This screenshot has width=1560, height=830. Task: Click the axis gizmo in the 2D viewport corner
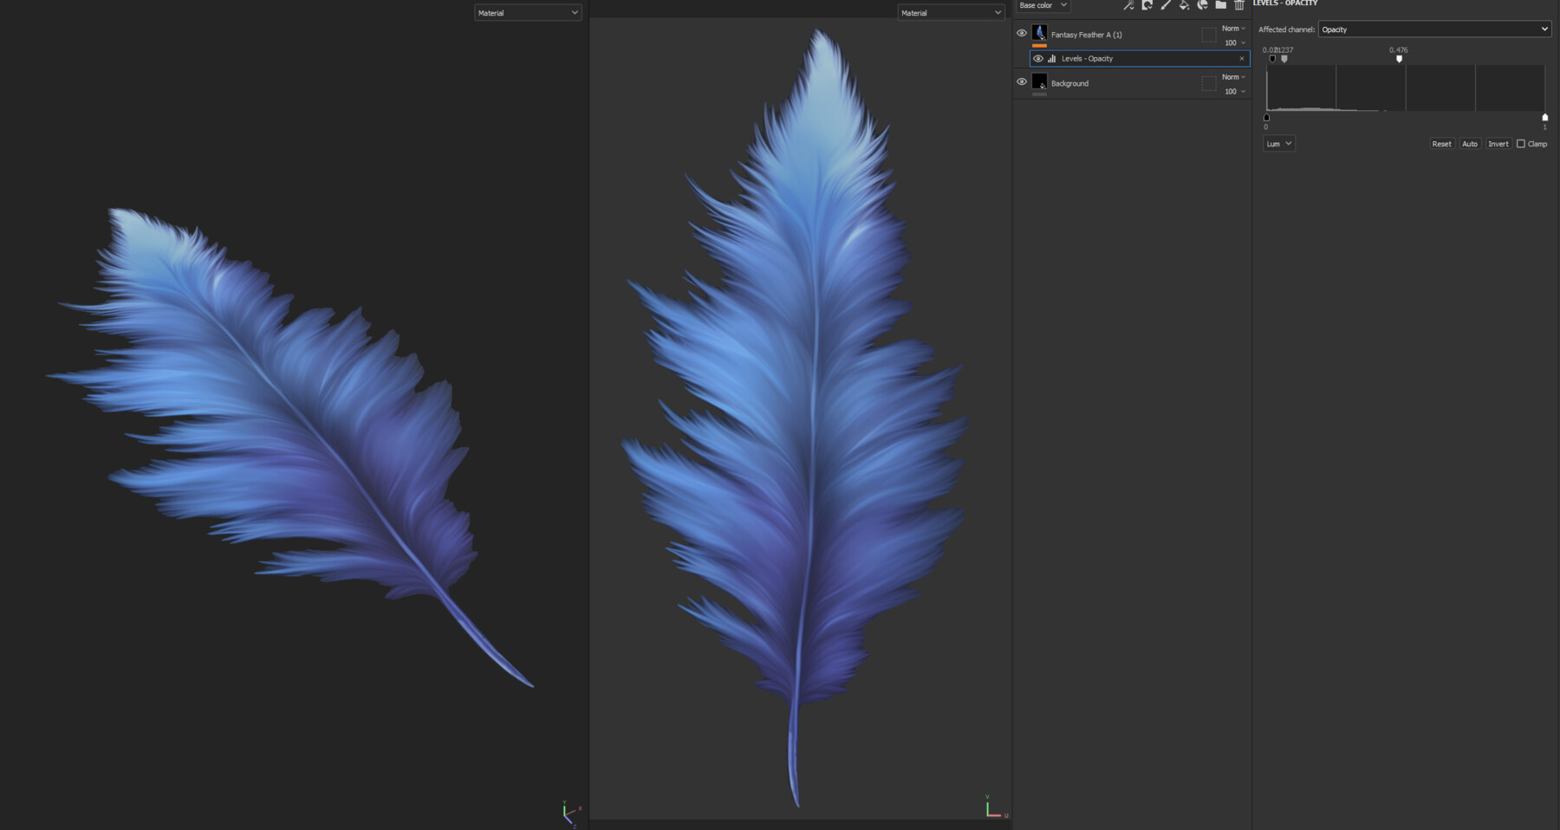(x=992, y=804)
